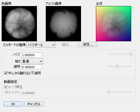The height and width of the screenshot is (112, 140).
Task: Confirm with the OK button
Action: (13, 104)
